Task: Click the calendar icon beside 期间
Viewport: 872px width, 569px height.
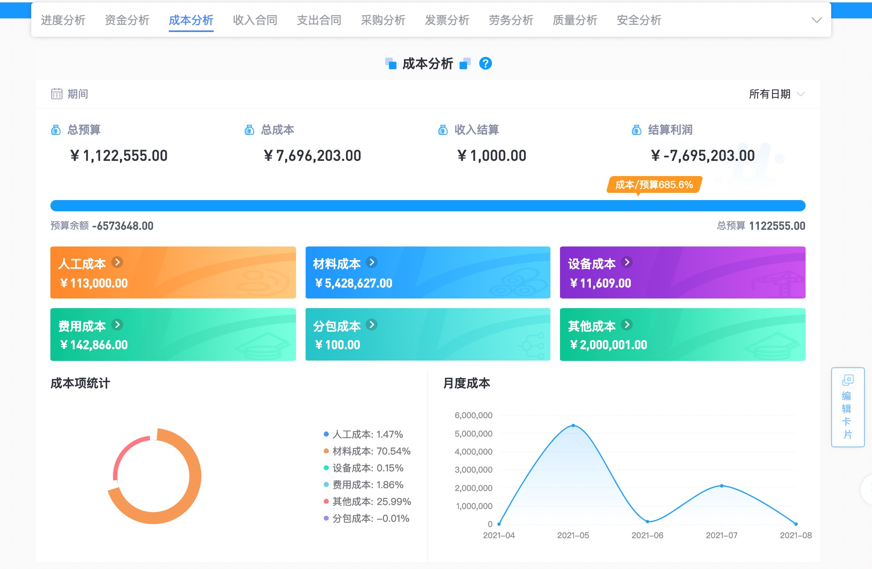Action: (x=56, y=94)
